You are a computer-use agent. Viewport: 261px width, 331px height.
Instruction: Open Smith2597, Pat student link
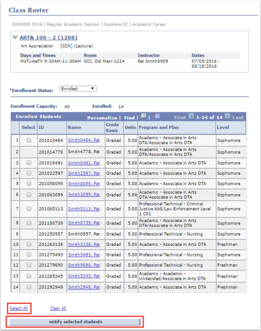(x=84, y=173)
